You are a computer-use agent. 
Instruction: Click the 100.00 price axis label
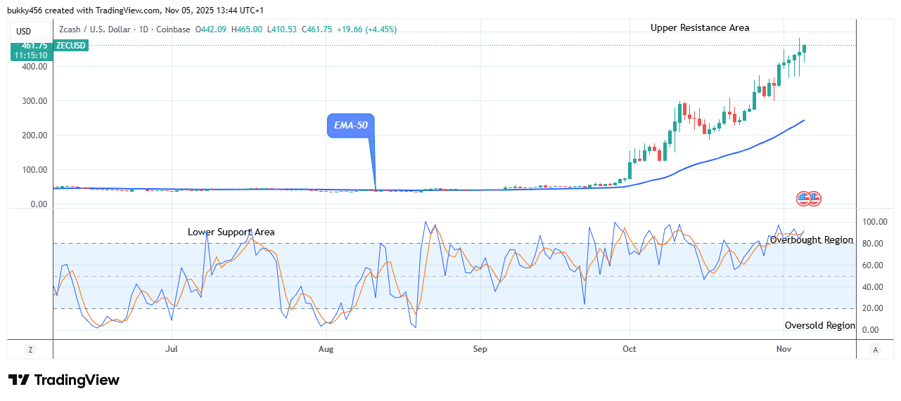coord(34,170)
